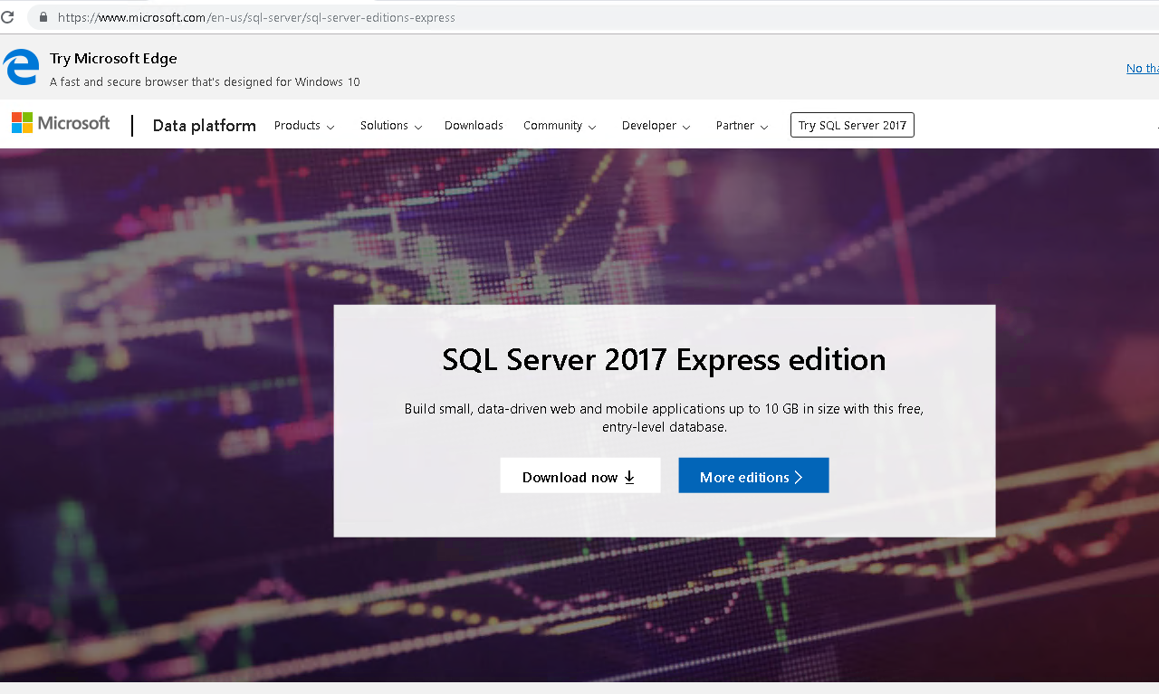Expand the Partner dropdown menu

[742, 126]
